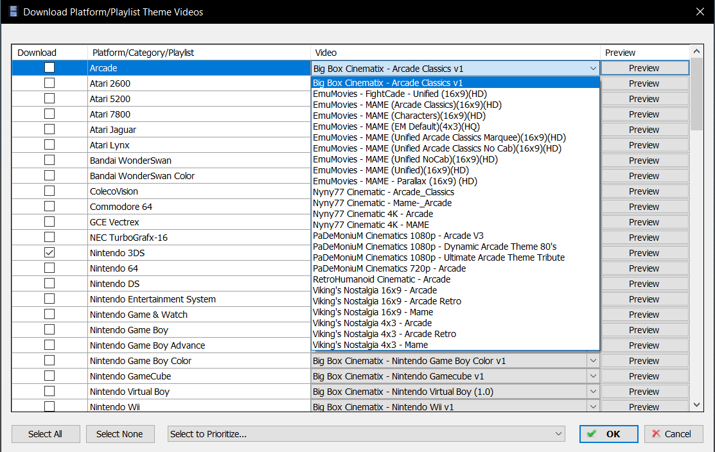Pick Nyny77 Cinematic 4K - Arcade

[455, 214]
